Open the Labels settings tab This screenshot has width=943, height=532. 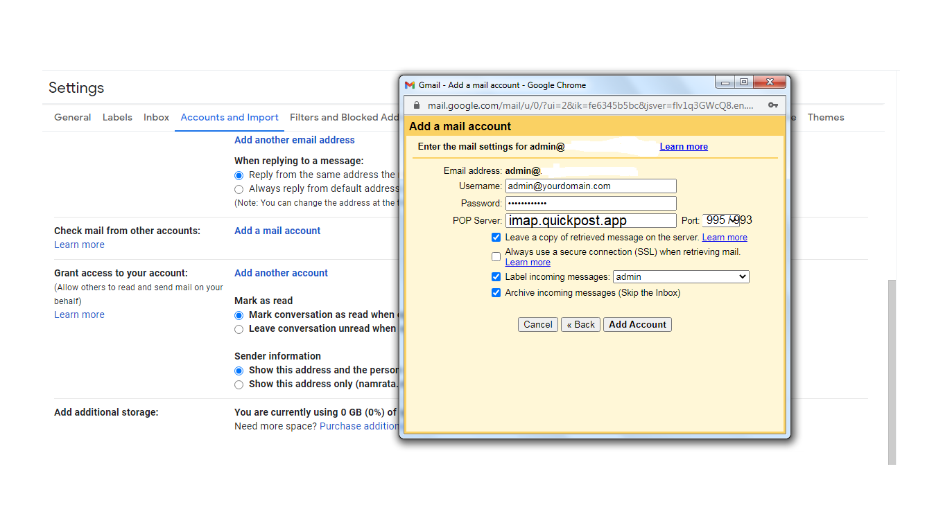click(117, 118)
